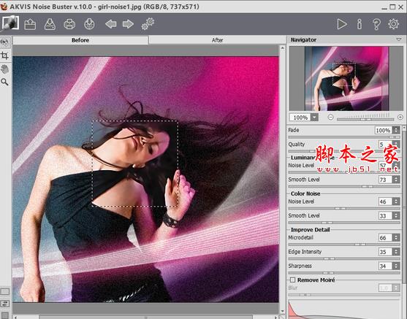
Task: Click the Microdetail stepper arrows
Action: (x=396, y=237)
